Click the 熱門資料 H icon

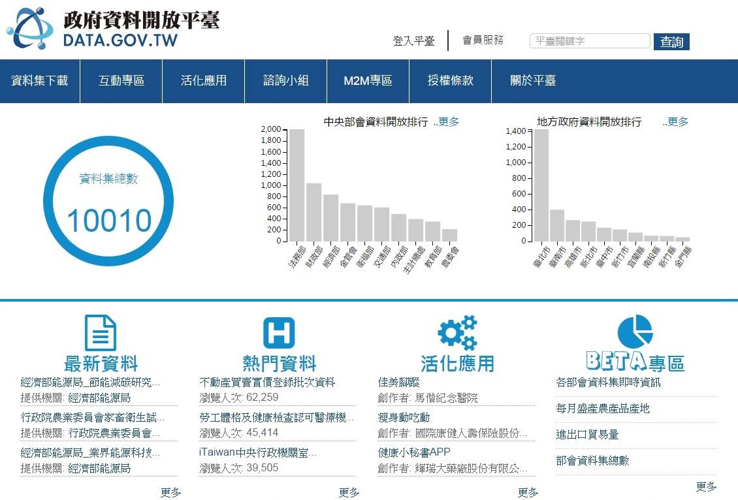click(x=279, y=333)
